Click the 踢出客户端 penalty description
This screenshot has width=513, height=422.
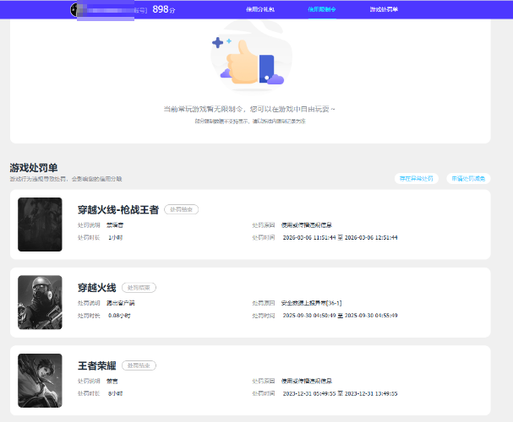coord(120,303)
